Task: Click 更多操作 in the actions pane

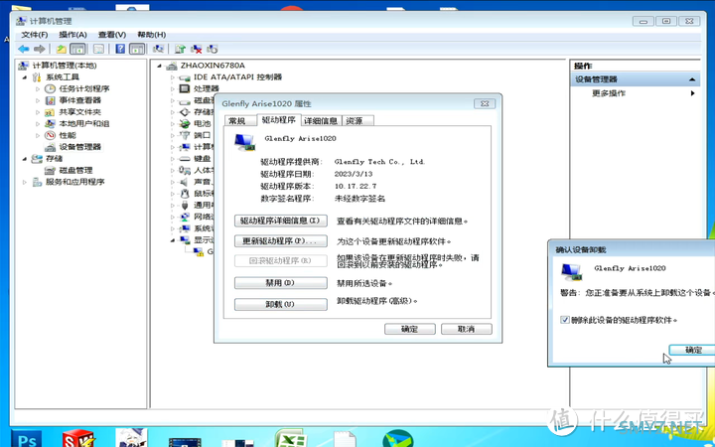Action: click(x=609, y=93)
